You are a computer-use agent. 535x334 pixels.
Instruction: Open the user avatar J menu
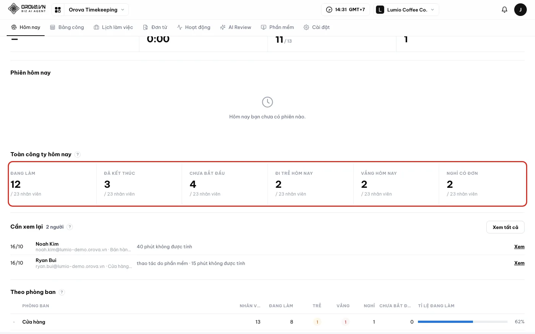521,10
